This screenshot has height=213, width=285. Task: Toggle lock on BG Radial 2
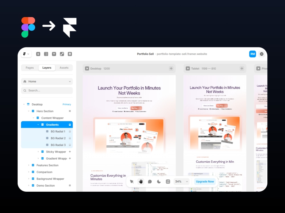pos(70,138)
